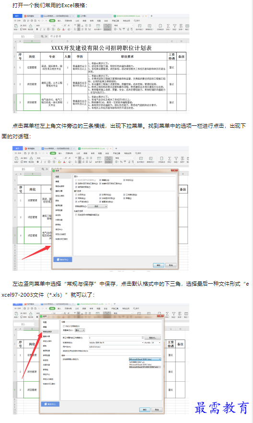Click Sort icon in first screenshot's ribbon

pyautogui.click(x=181, y=25)
